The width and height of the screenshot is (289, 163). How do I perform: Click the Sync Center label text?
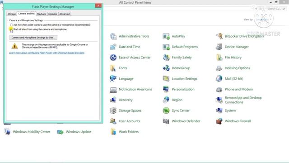[181, 110]
